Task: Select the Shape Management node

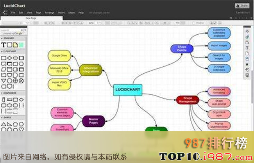Action: (188, 100)
